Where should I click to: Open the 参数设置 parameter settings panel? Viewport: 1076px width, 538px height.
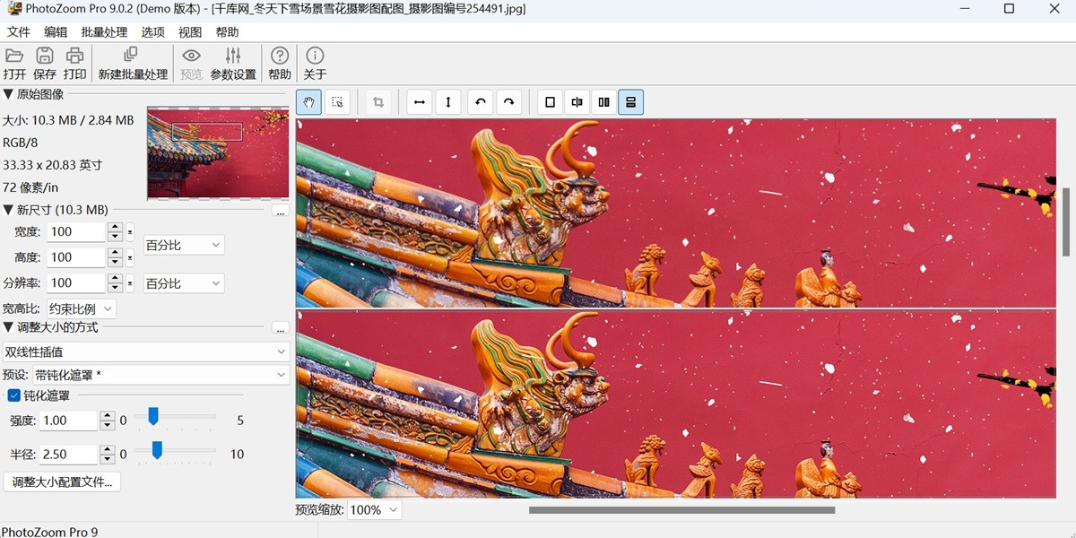coord(233,63)
